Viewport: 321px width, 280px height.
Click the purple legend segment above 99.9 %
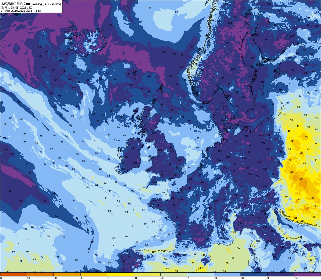point(307,274)
